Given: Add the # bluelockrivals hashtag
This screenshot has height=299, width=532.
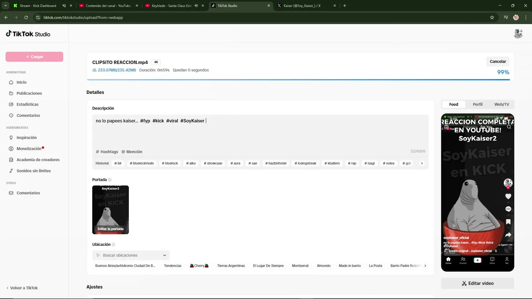Looking at the screenshot, I should pyautogui.click(x=142, y=163).
